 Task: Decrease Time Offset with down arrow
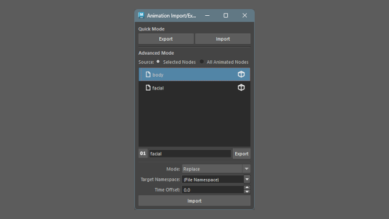pos(247,192)
